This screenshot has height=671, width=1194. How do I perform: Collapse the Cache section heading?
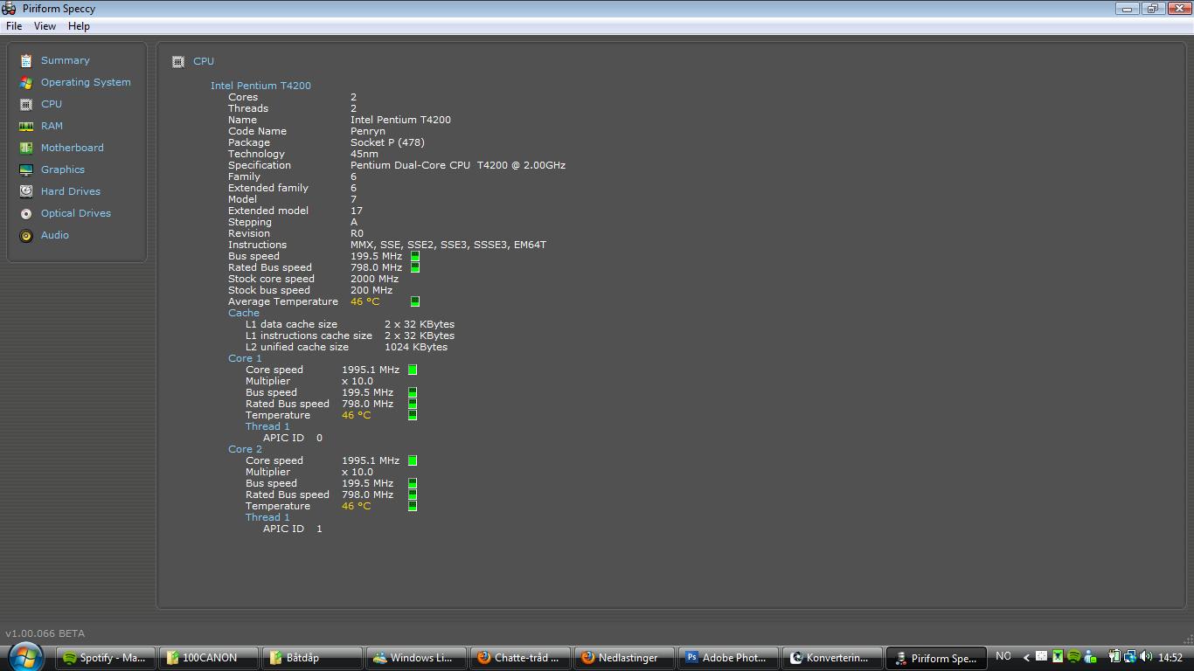point(244,313)
